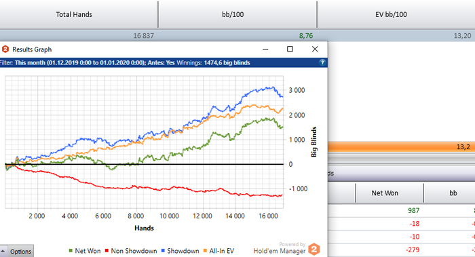Select the 8,76 bb/100 value
The height and width of the screenshot is (257, 475).
306,36
